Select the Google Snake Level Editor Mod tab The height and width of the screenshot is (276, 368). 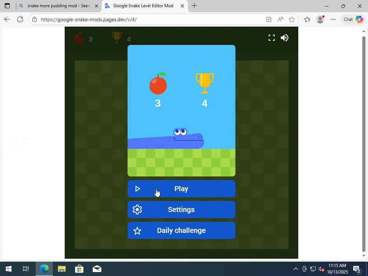coord(145,6)
